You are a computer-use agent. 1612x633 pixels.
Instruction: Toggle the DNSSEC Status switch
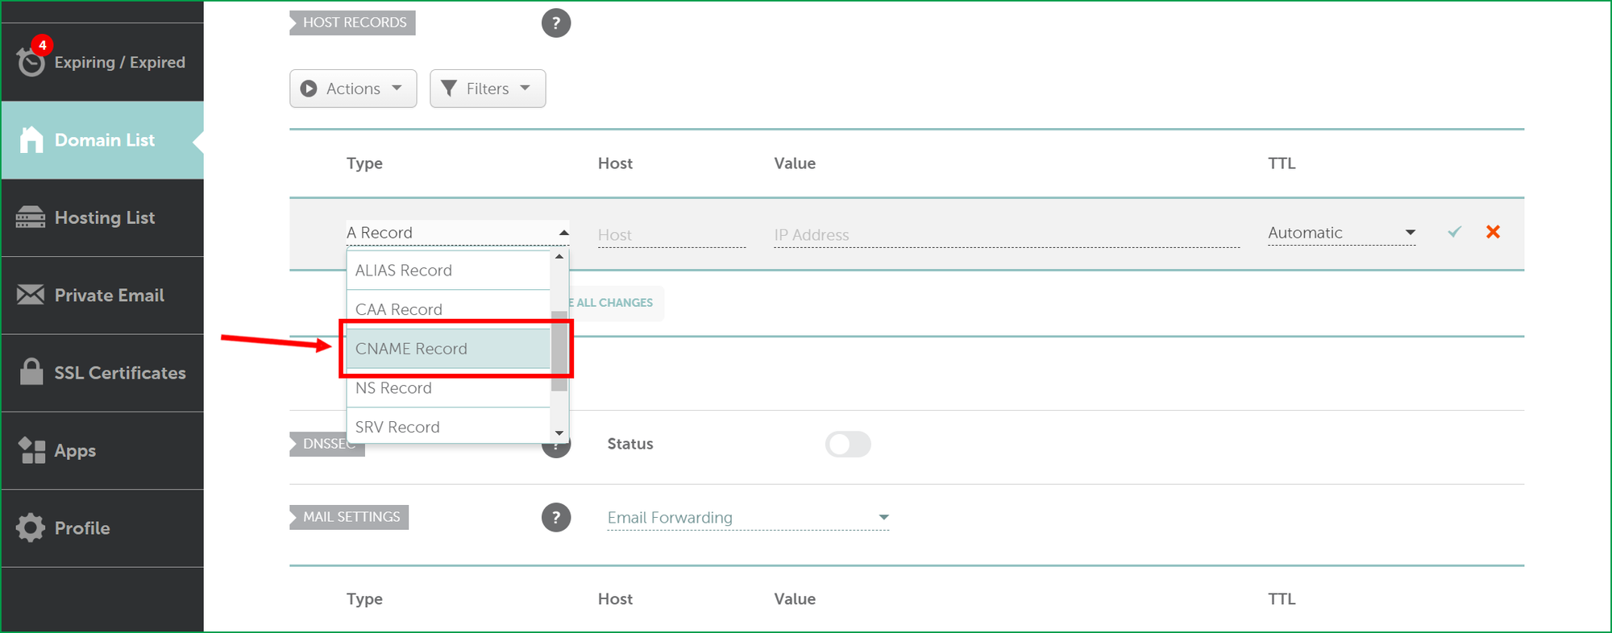[848, 444]
